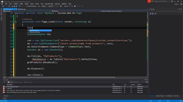Open the Page_Load member navigation dropdown

pyautogui.click(x=124, y=11)
